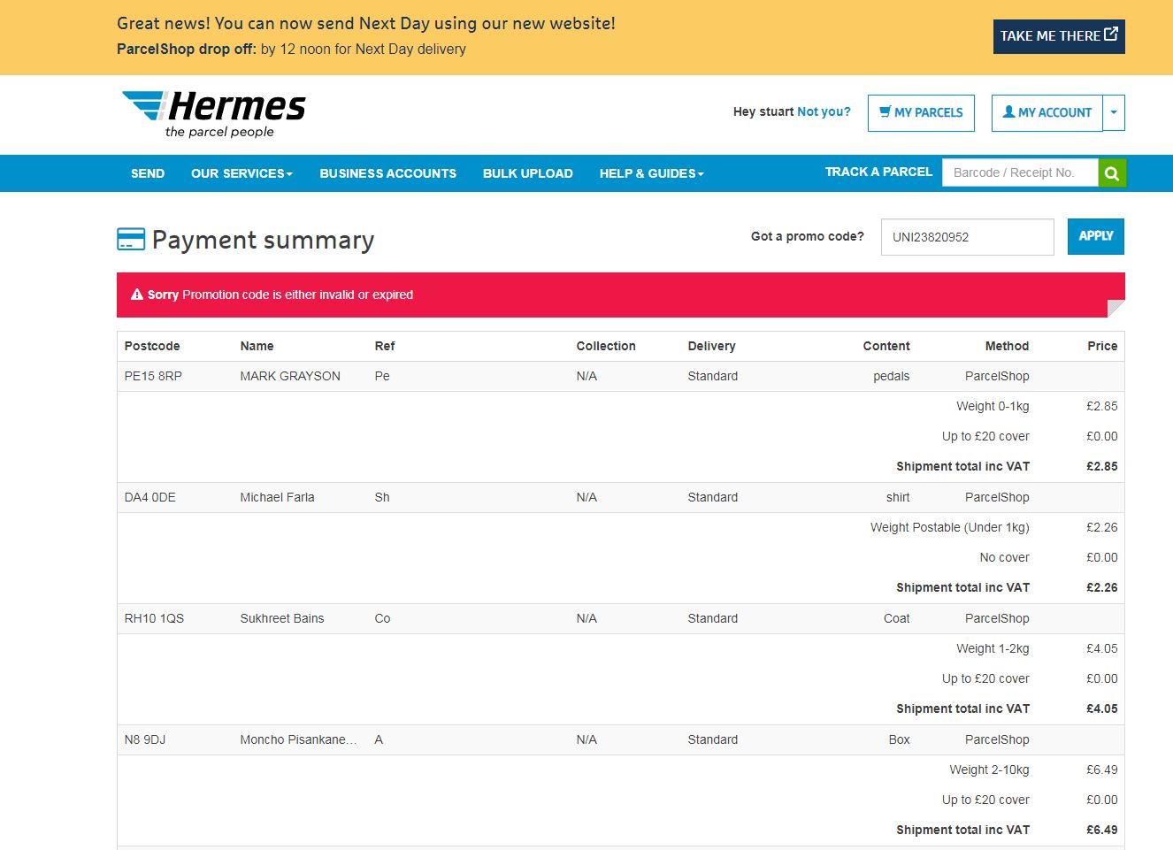The image size is (1173, 850).
Task: Expand the My Account dropdown arrow
Action: pyautogui.click(x=1114, y=113)
